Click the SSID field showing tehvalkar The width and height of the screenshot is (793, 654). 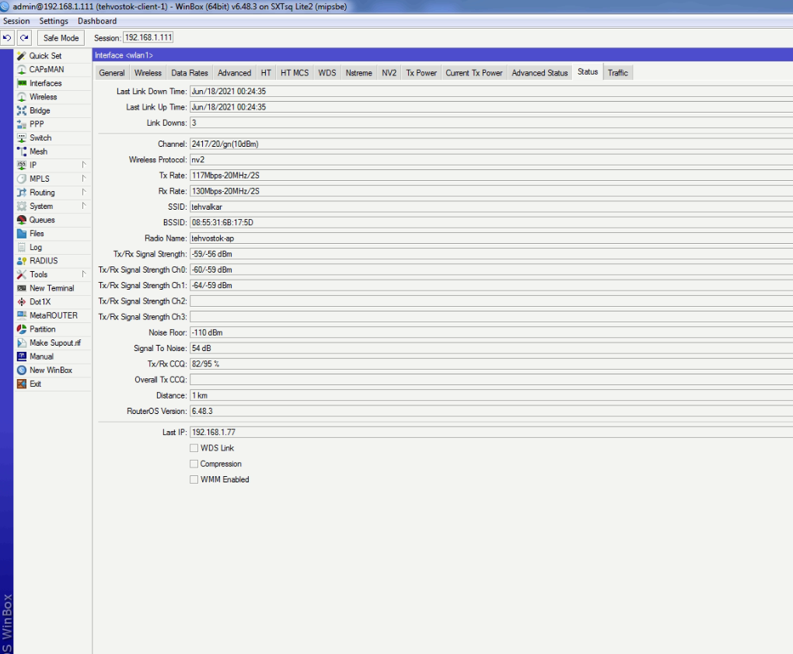point(491,207)
